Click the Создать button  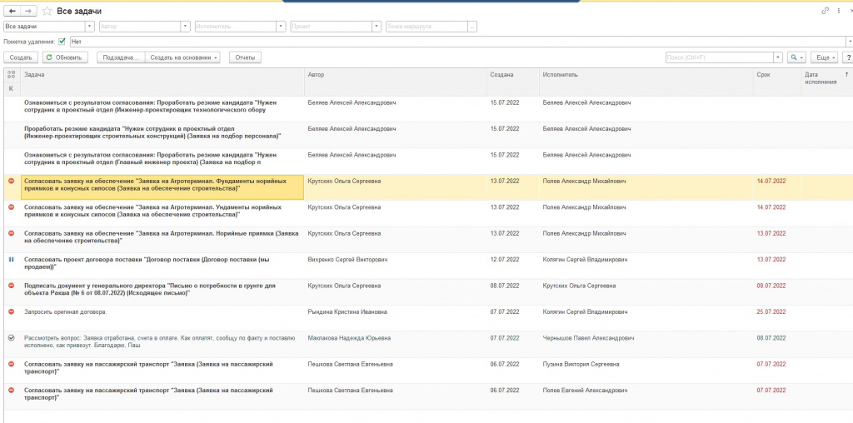click(21, 57)
